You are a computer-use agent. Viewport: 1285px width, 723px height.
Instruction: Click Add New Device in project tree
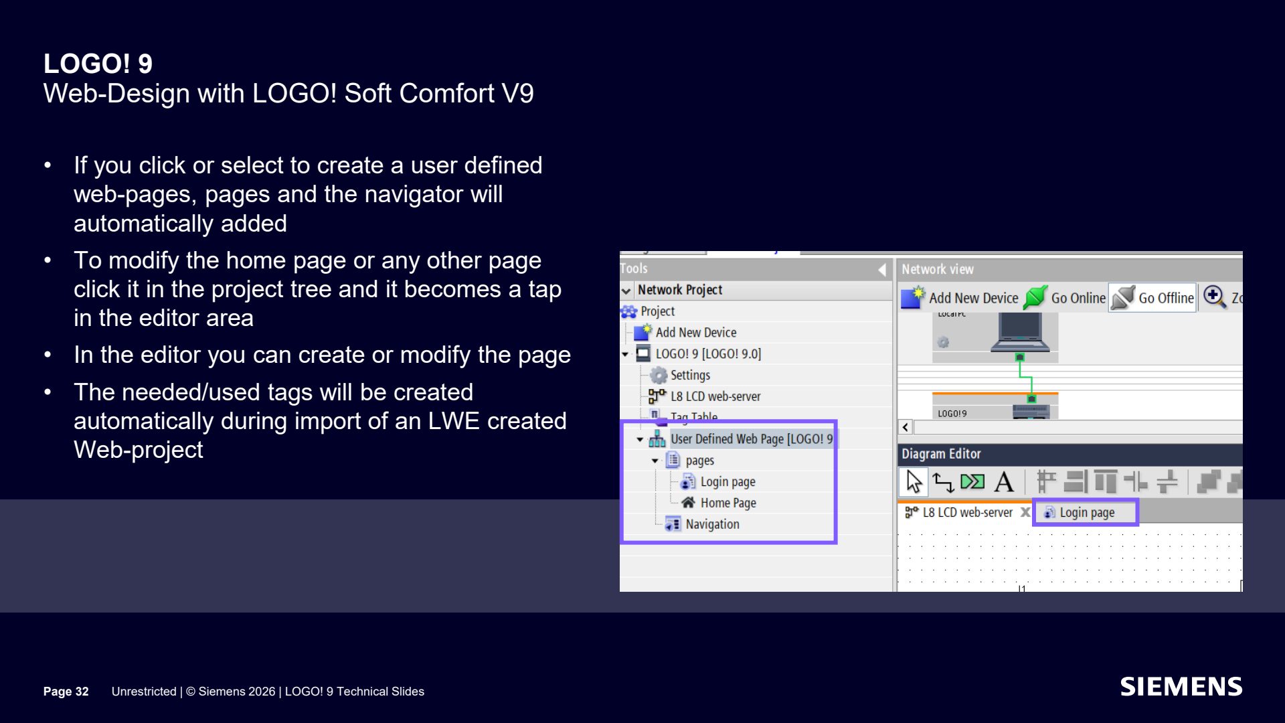click(685, 333)
